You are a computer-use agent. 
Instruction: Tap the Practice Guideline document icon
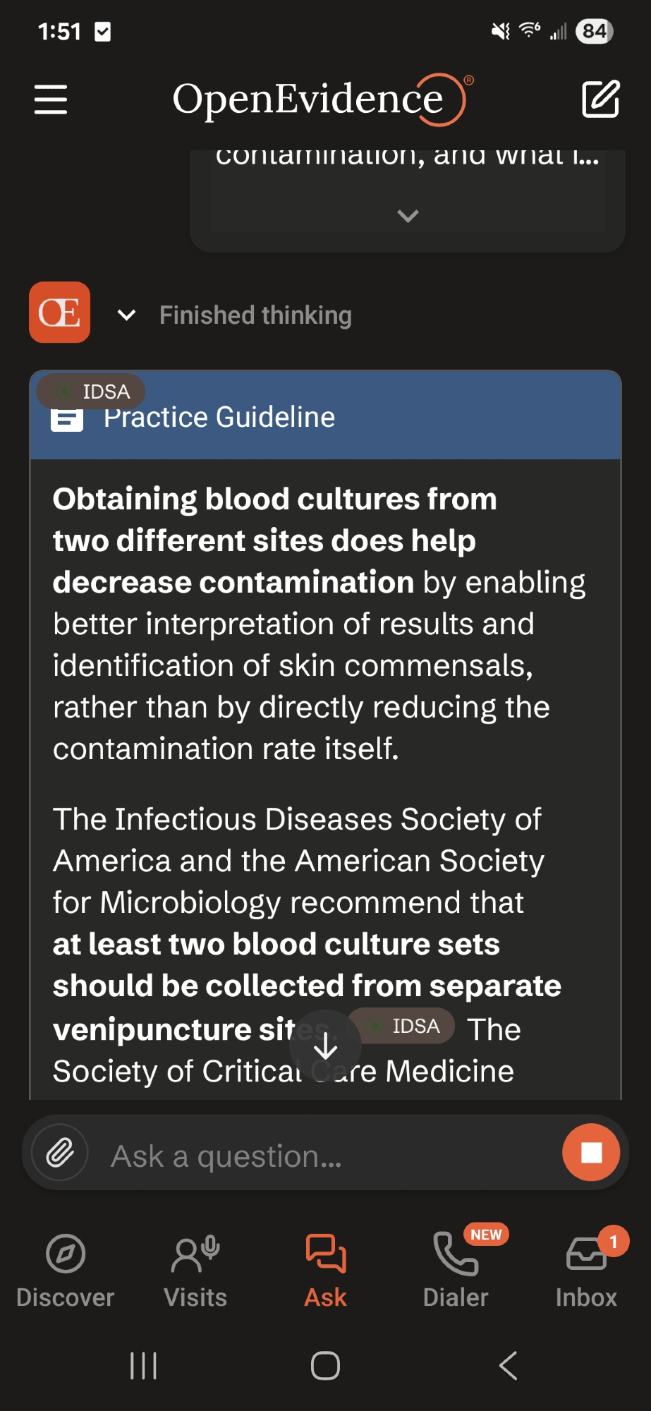tap(67, 420)
